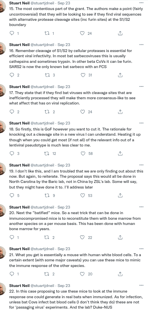148x313 pixels.
Task: Open the Sep 23 timestamp on tweet 17
Action: point(64,86)
